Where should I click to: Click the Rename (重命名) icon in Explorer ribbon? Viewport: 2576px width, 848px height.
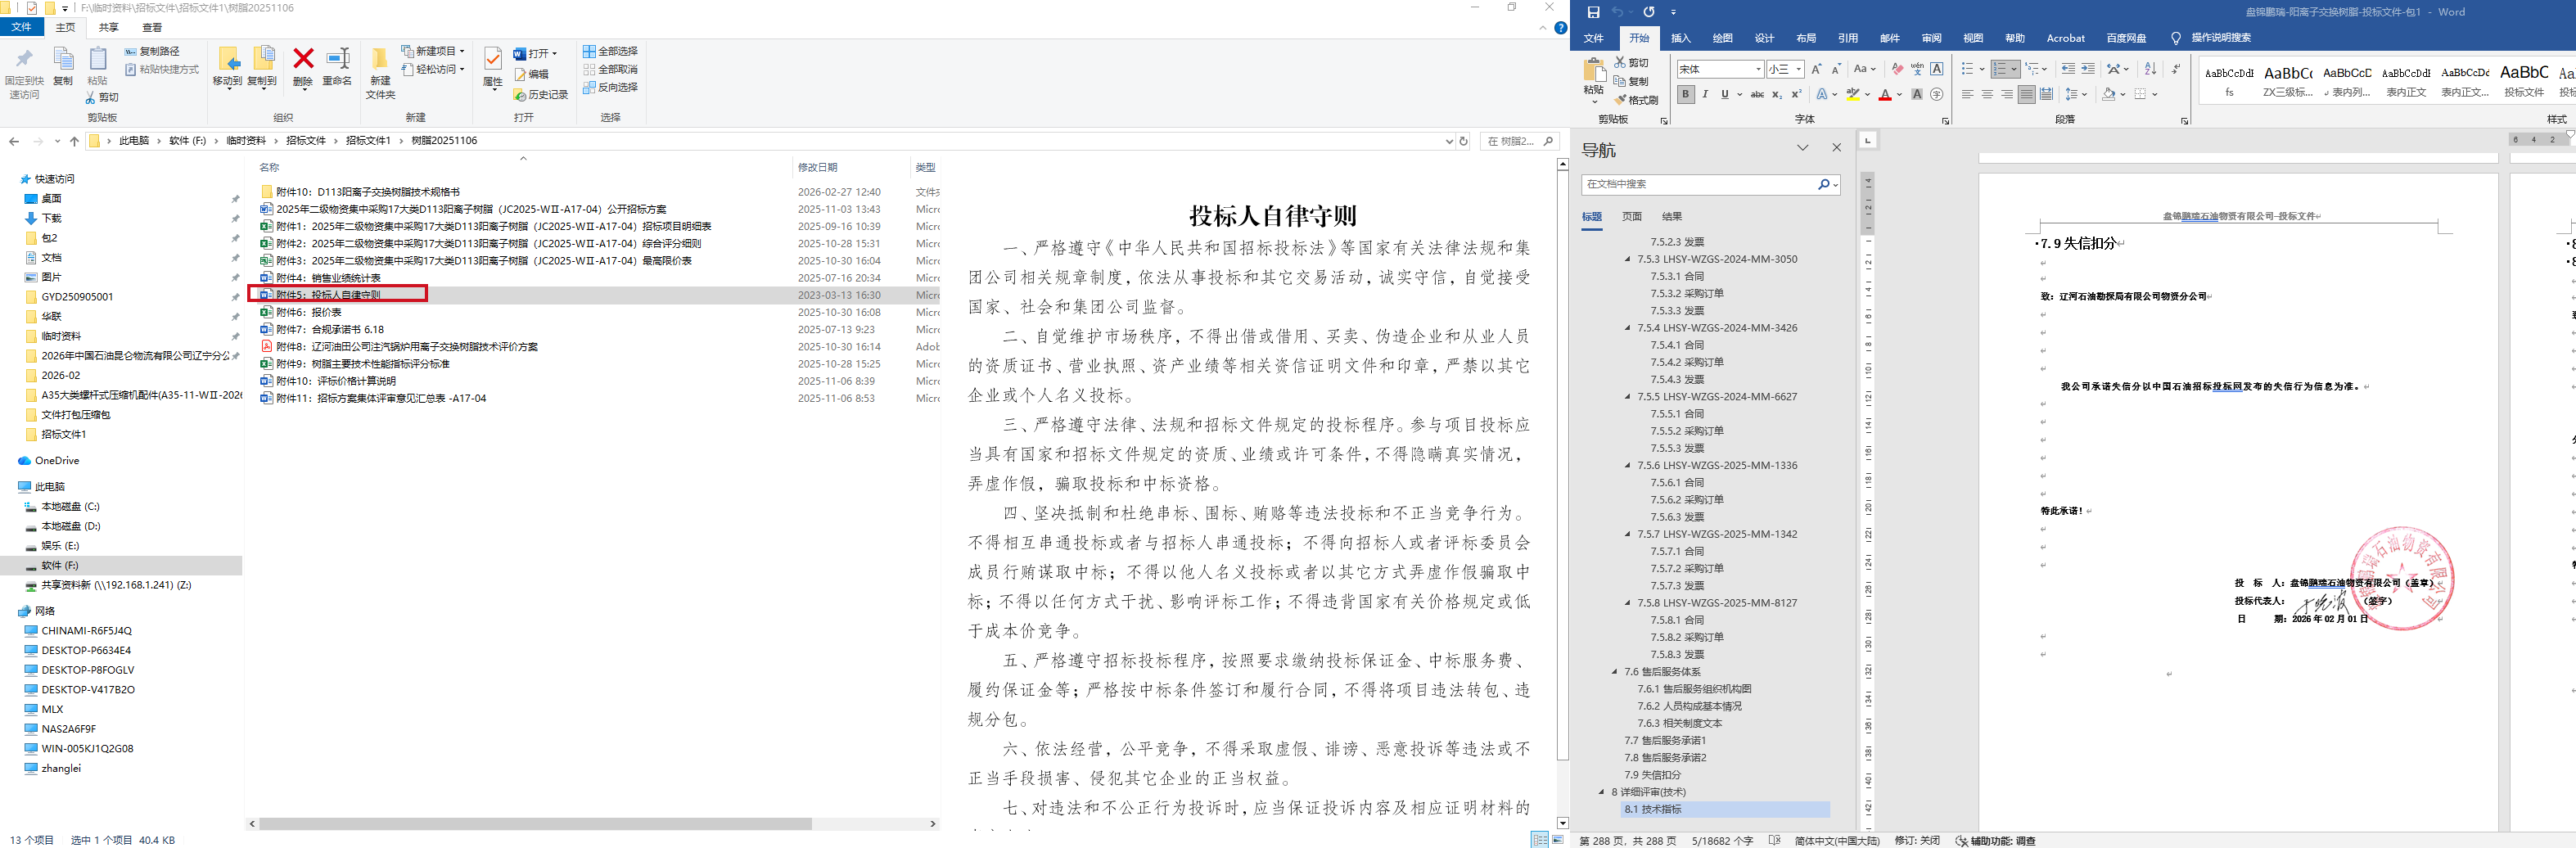tap(337, 59)
